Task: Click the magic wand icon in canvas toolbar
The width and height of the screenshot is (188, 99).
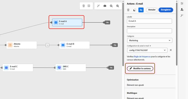Action: coord(99,6)
